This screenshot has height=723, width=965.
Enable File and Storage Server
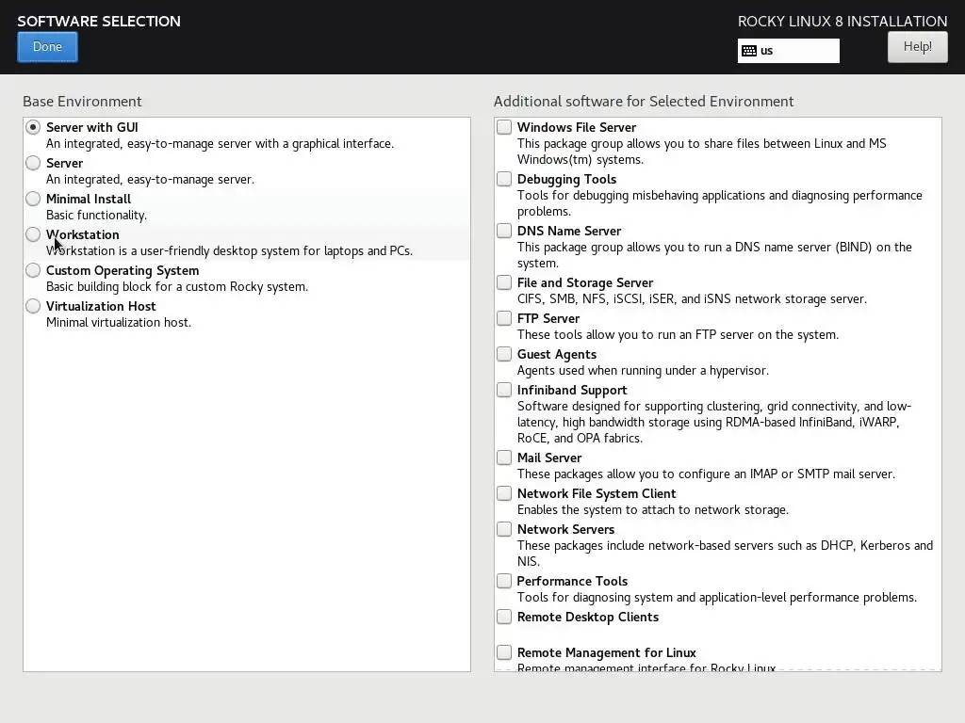tap(505, 282)
